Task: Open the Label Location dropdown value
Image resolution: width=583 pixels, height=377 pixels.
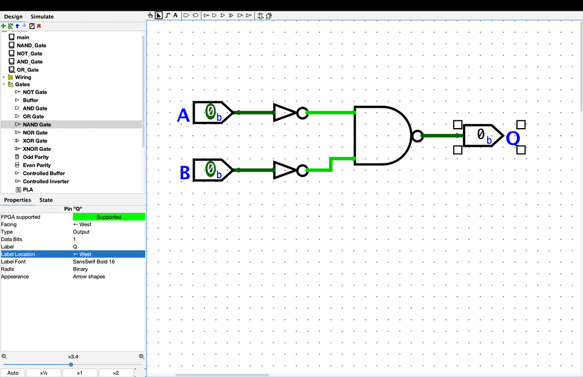Action: tap(108, 254)
